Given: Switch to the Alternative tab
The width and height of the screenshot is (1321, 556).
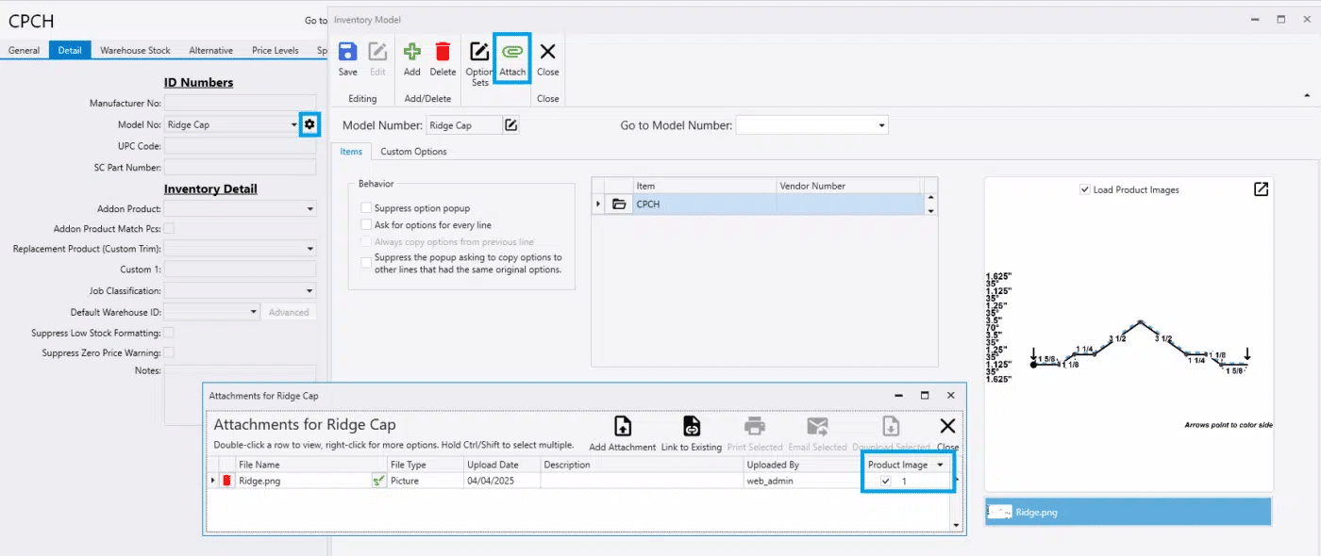Looking at the screenshot, I should 211,50.
